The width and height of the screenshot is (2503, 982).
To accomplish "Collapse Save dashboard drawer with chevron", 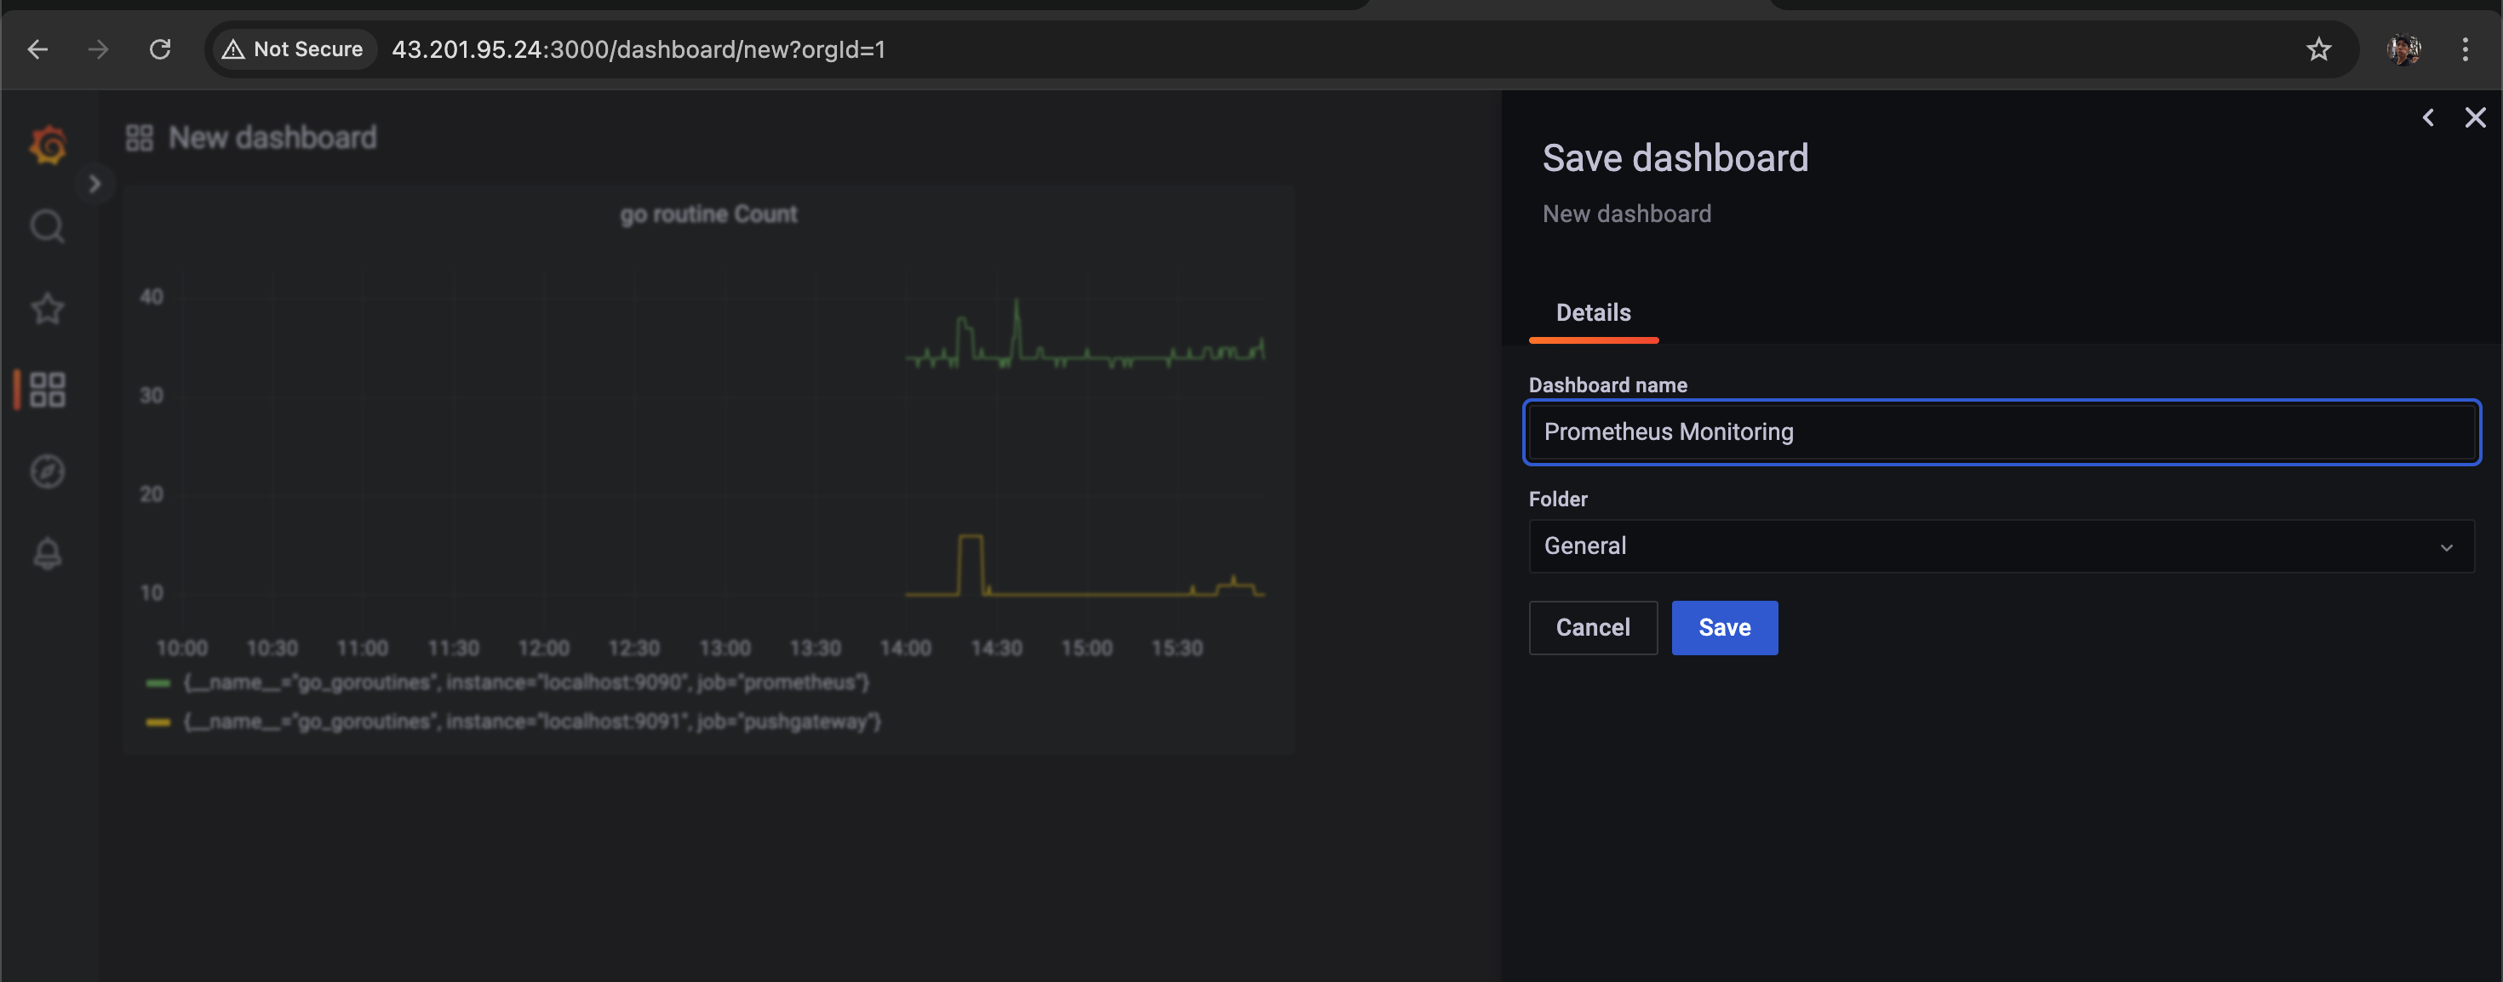I will pyautogui.click(x=2427, y=117).
